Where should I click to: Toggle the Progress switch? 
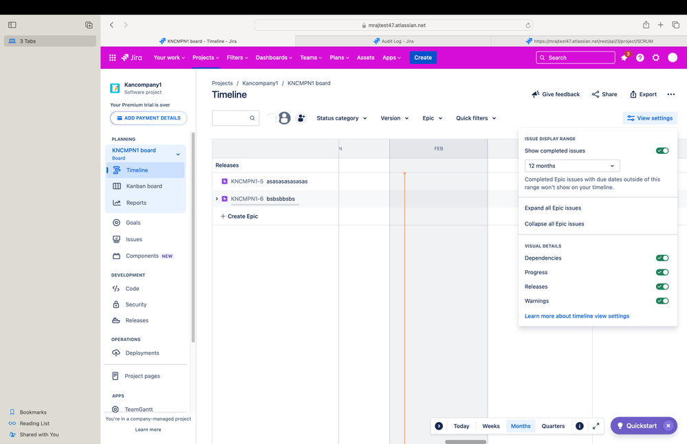pos(662,272)
